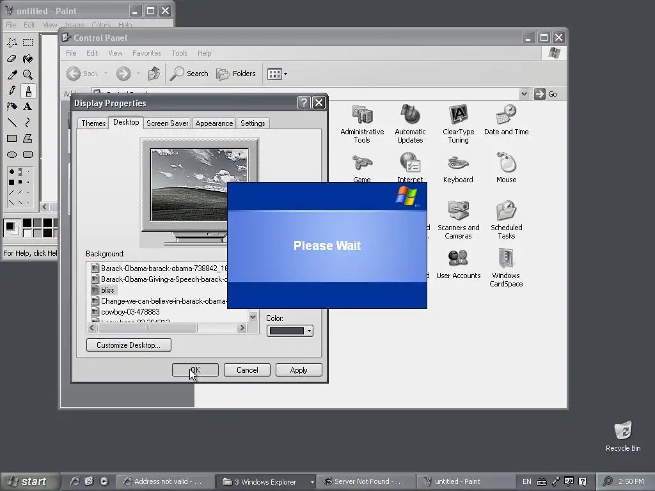Select Barack-Obama-Giving-a-Speech background entry
Viewport: 655px width, 491px height.
159,279
